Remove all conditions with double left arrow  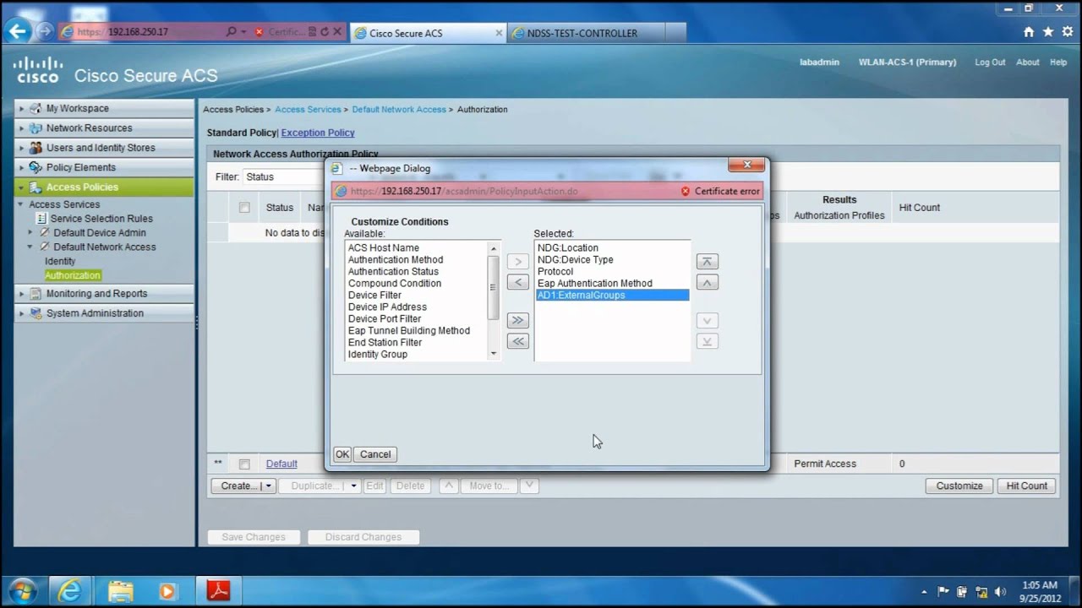[517, 341]
